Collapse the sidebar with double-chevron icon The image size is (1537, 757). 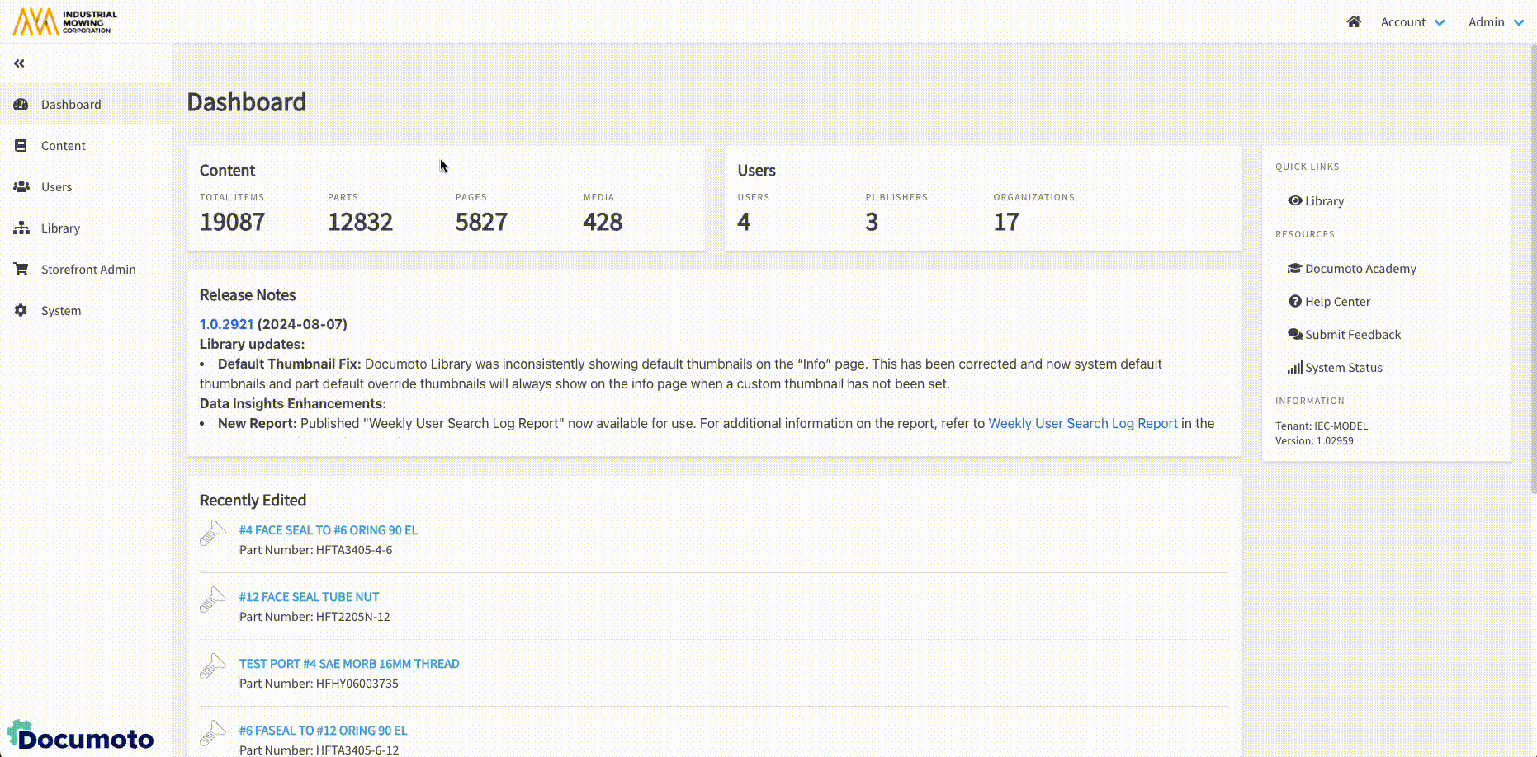19,63
